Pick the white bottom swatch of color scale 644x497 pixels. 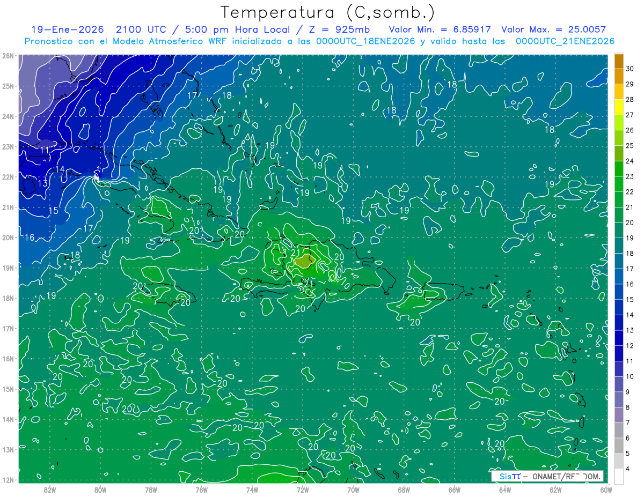(619, 476)
